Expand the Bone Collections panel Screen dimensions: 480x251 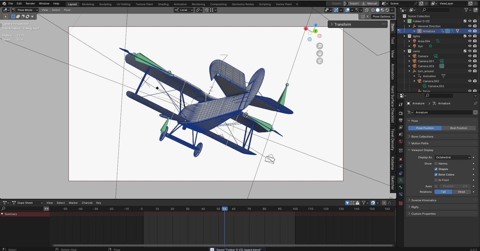[442, 137]
